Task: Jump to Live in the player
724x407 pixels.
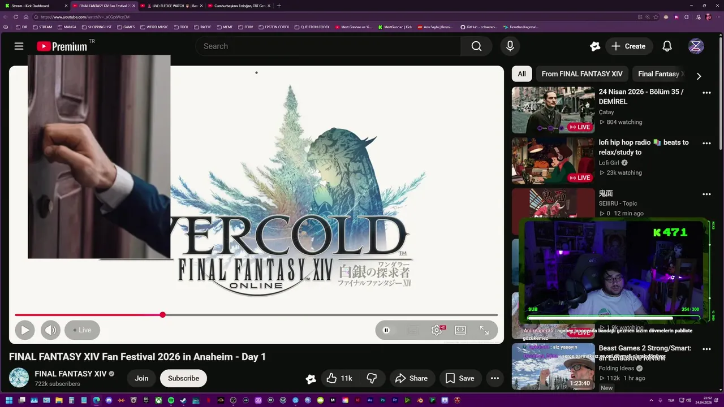Action: point(82,330)
